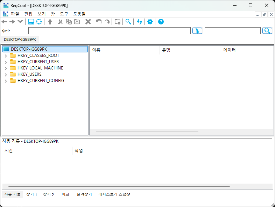This screenshot has width=275, height=207.
Task: Click the 유형 column header
Action: point(190,50)
